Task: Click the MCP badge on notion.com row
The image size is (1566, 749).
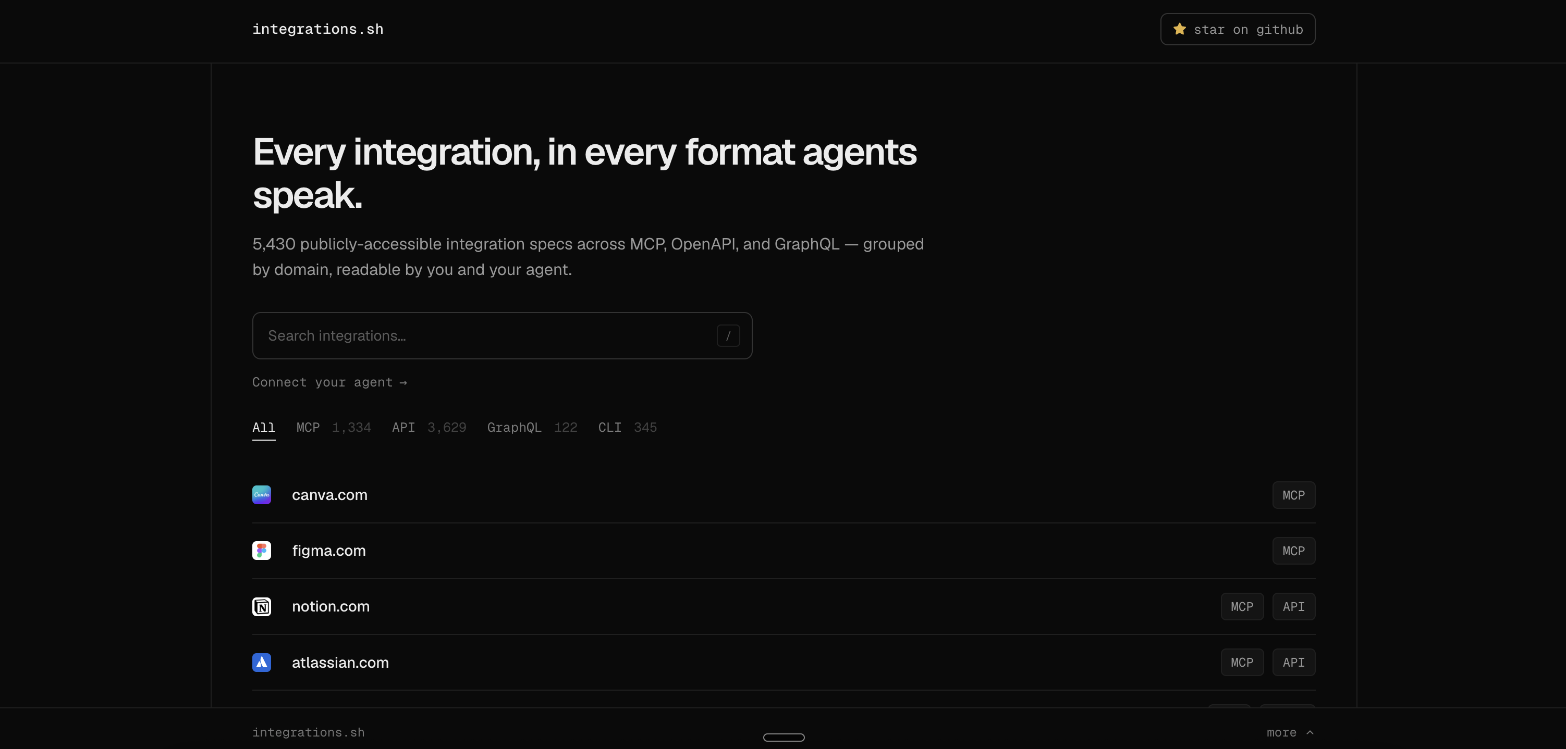Action: coord(1242,607)
